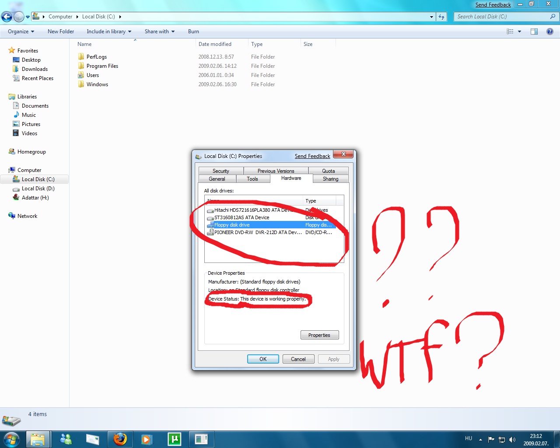Image resolution: width=560 pixels, height=448 pixels.
Task: Select Computer in navigation pane
Action: (x=29, y=170)
